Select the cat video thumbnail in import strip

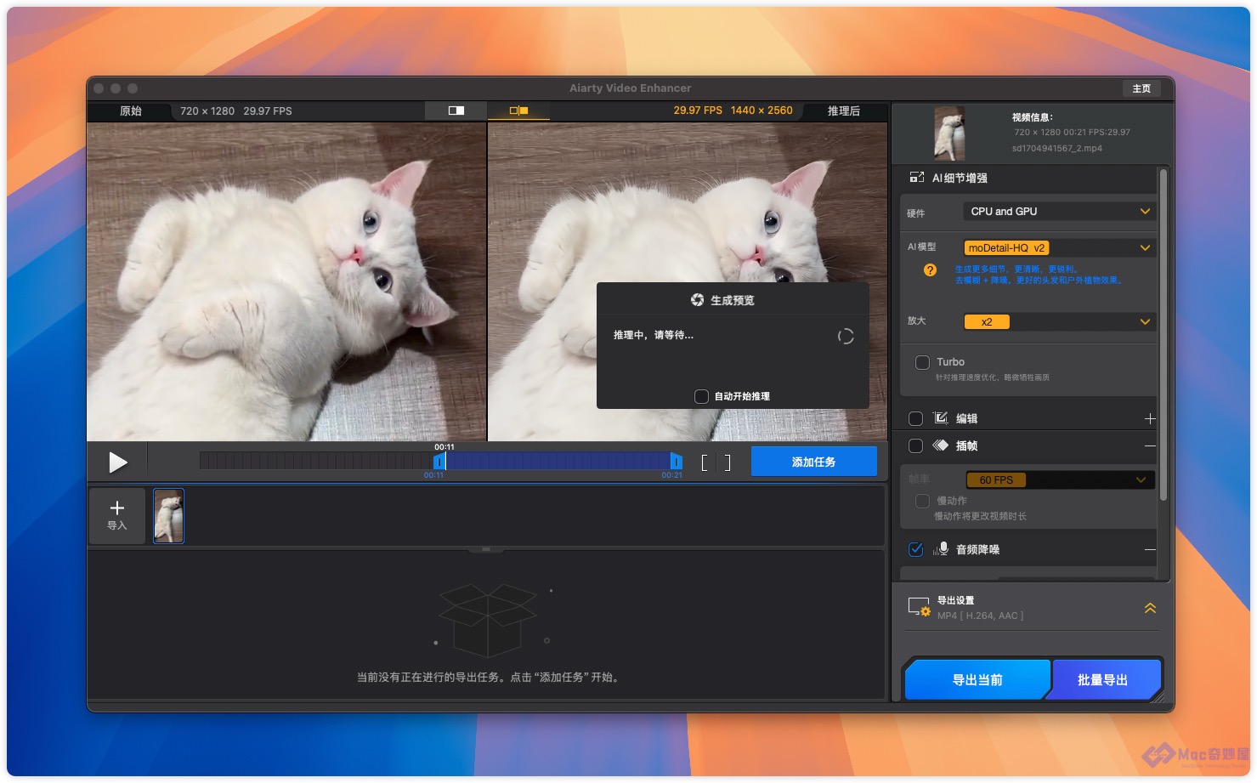click(x=168, y=515)
